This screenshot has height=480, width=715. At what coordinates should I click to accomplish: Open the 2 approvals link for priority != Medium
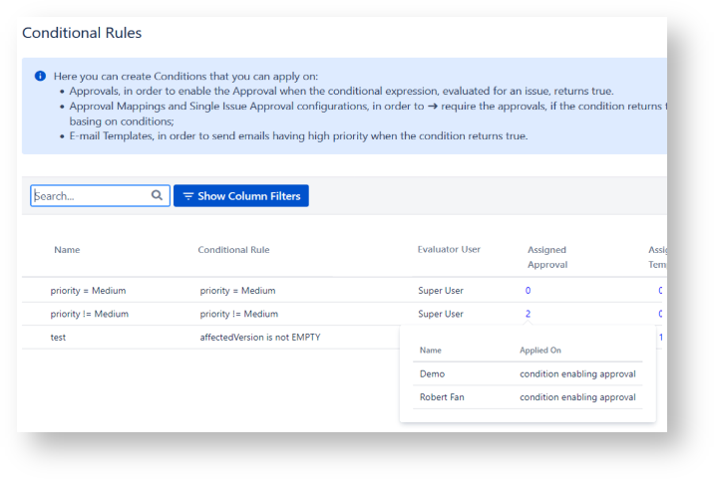528,314
